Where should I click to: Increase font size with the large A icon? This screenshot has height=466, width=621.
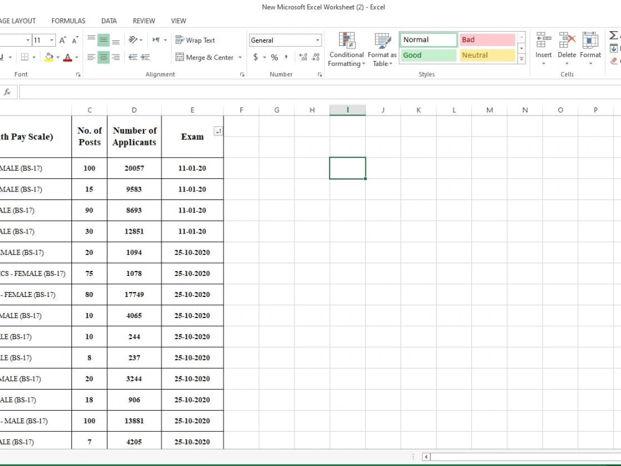click(x=63, y=40)
